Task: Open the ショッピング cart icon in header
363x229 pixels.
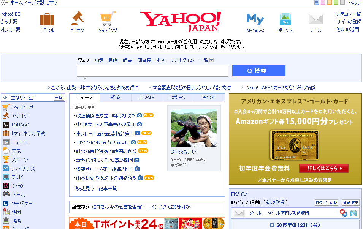Action: (x=108, y=19)
